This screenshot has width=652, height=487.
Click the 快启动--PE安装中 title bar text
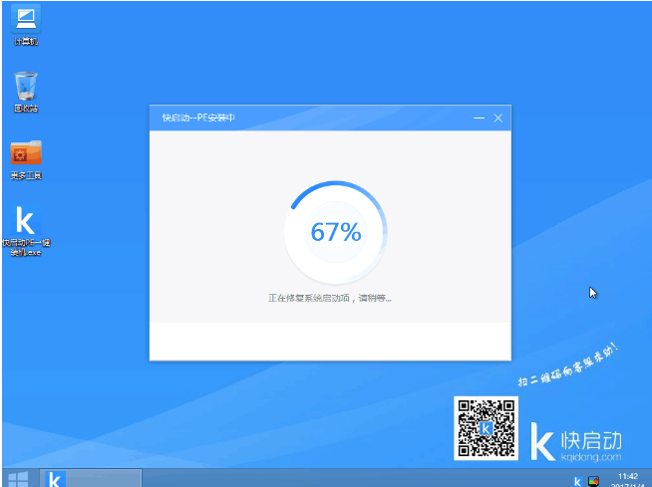click(198, 119)
